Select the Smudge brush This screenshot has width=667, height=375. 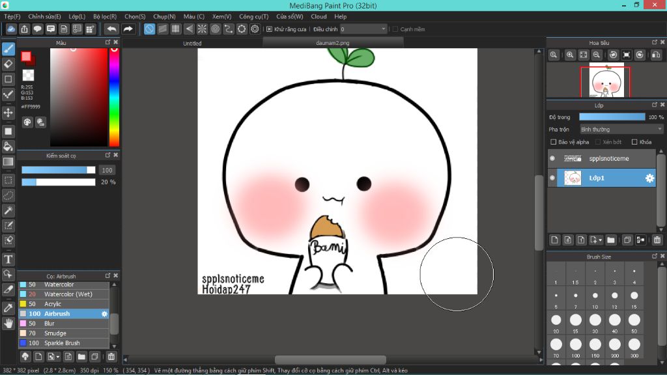click(x=64, y=333)
